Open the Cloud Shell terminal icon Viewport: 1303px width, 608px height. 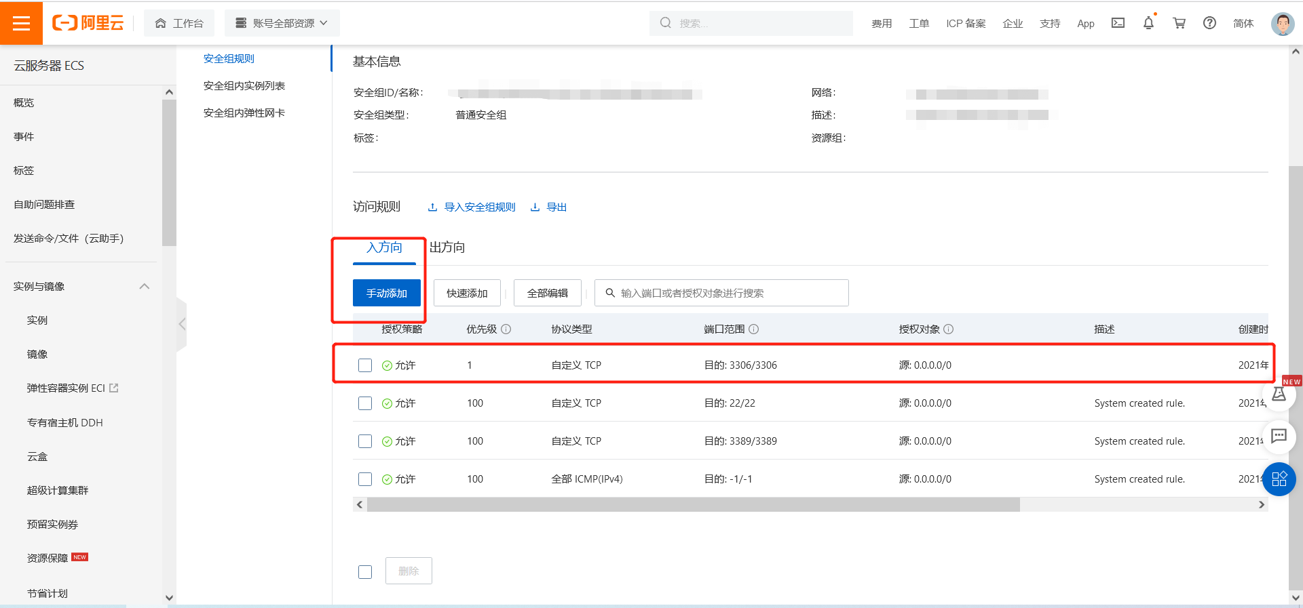tap(1118, 23)
